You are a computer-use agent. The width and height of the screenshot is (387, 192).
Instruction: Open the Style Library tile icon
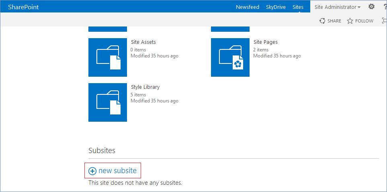pyautogui.click(x=108, y=102)
